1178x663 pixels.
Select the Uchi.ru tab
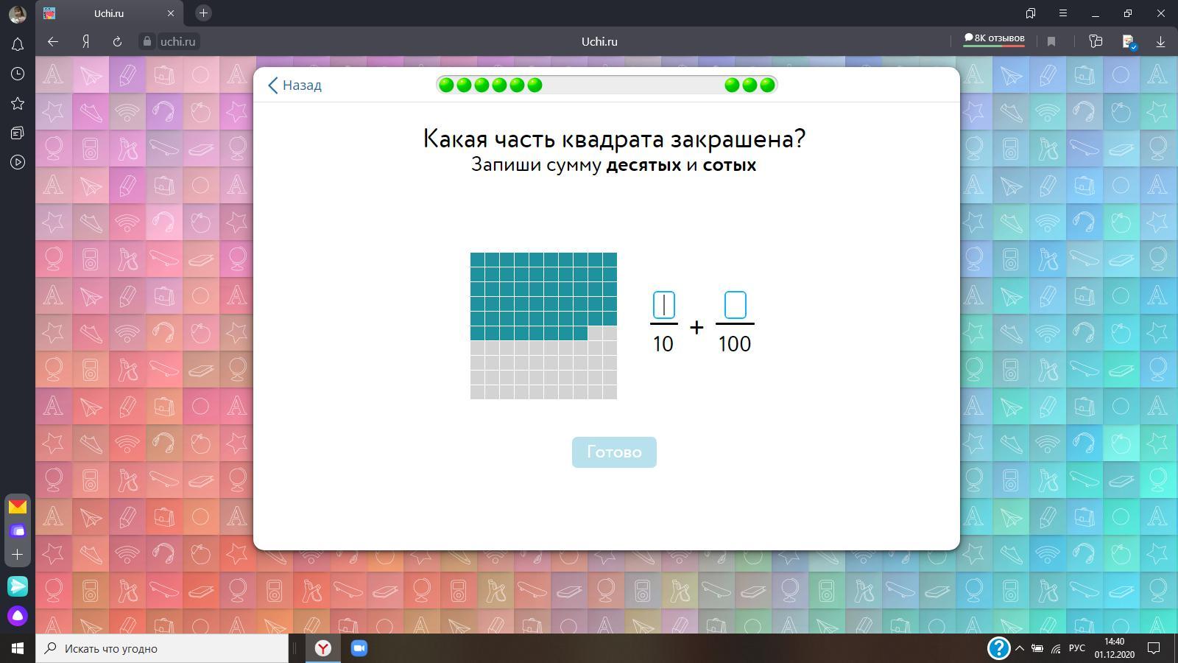pos(109,13)
